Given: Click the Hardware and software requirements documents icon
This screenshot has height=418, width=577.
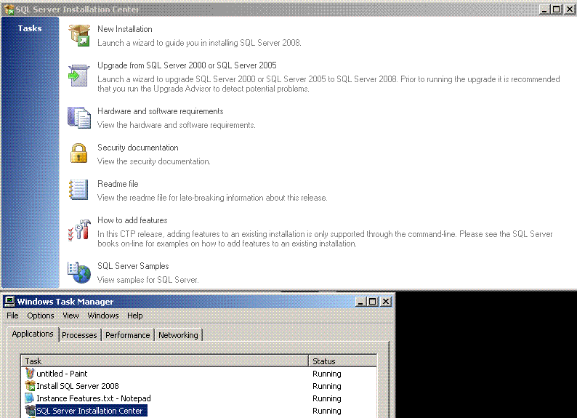Looking at the screenshot, I should 79,118.
